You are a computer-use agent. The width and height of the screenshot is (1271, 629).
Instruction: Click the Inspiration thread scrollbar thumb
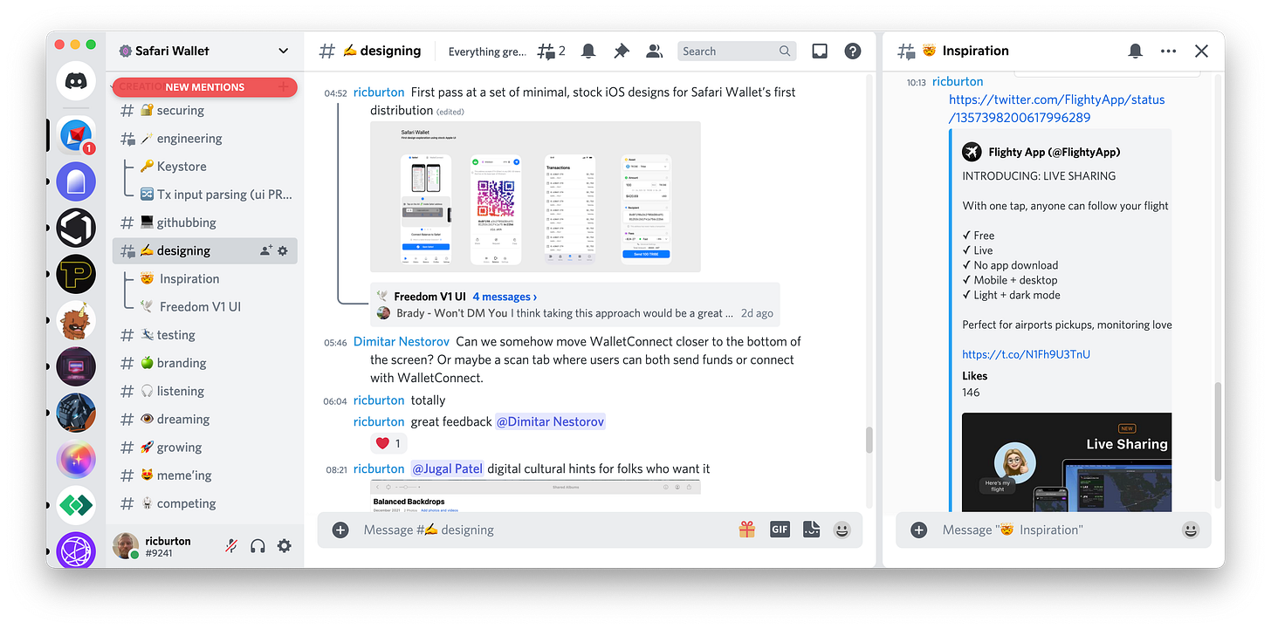tap(1218, 432)
